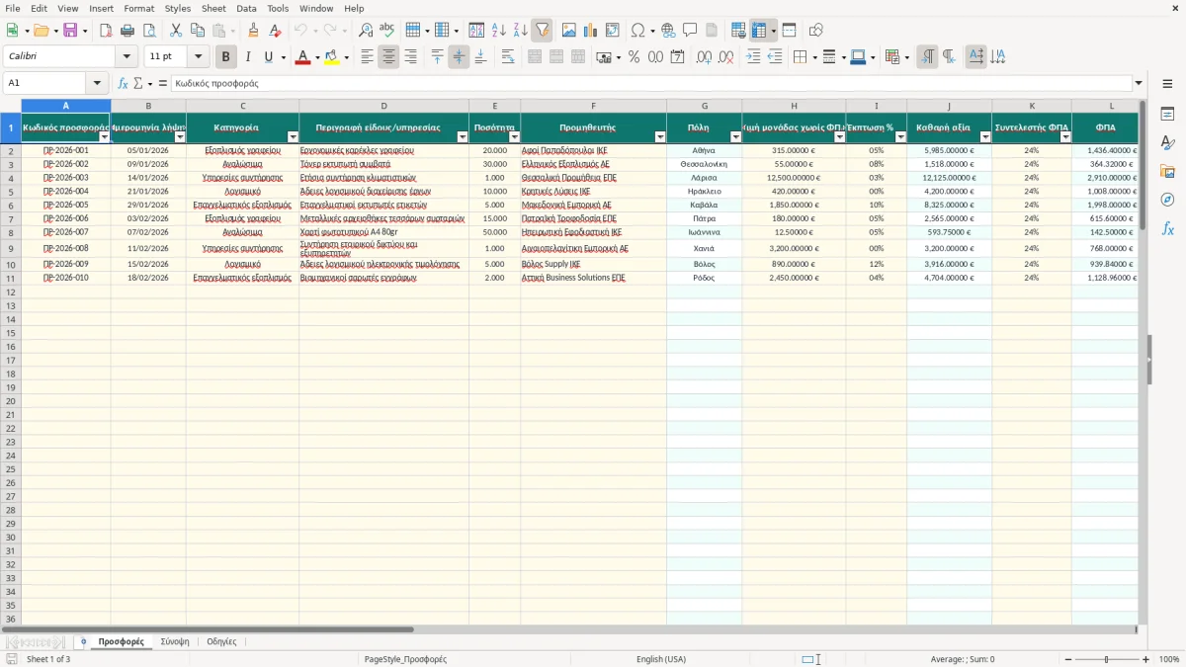The height and width of the screenshot is (667, 1186).
Task: Open Find and Replace
Action: [366, 31]
